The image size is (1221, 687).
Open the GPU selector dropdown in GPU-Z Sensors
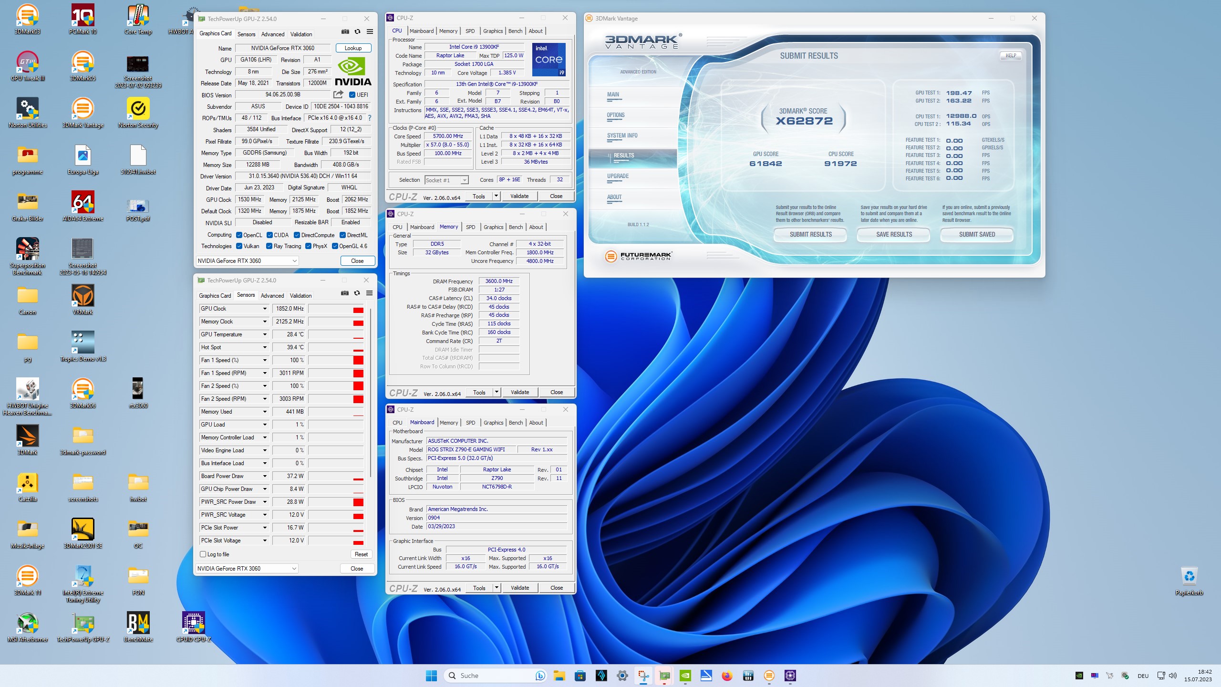point(247,568)
